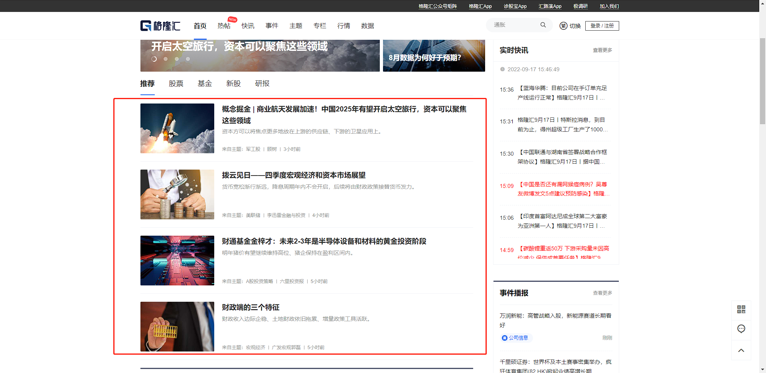Open the 15:06 阿达尼 news flash
Image resolution: width=766 pixels, height=373 pixels.
click(x=562, y=221)
